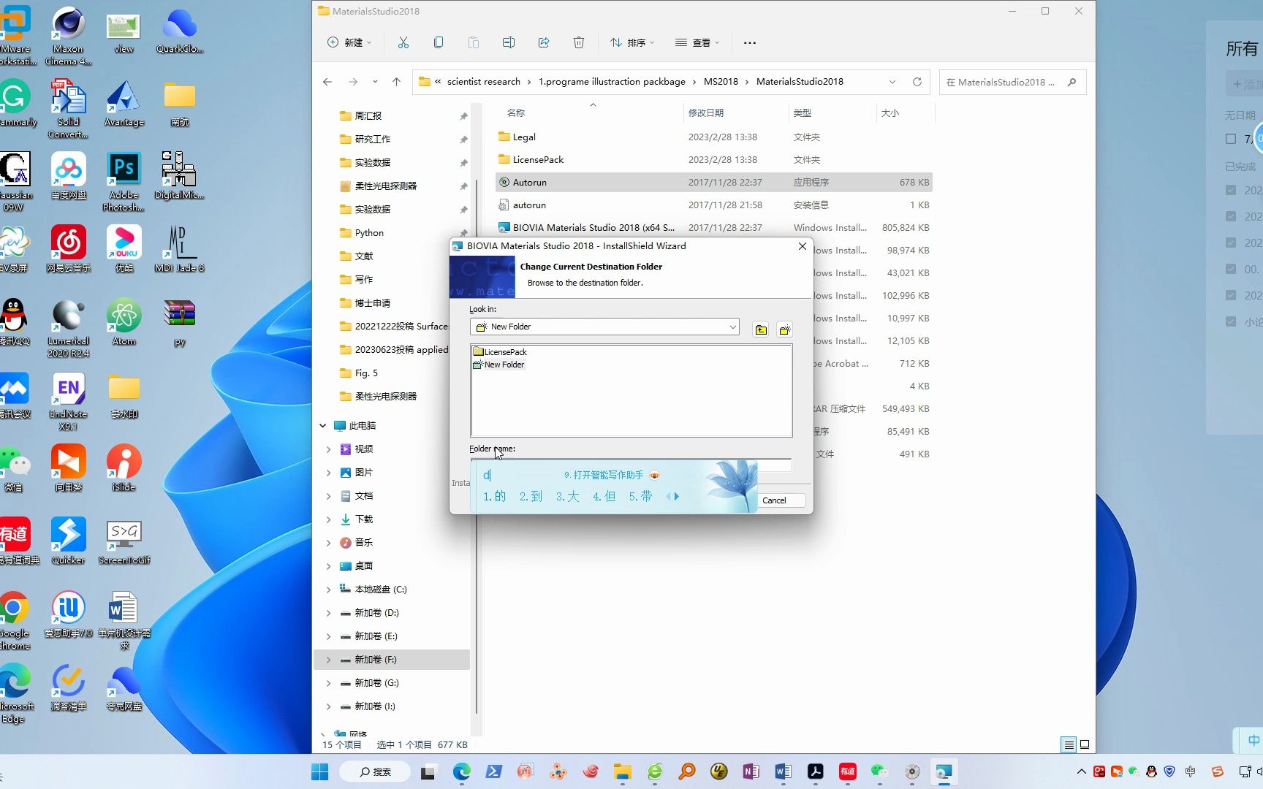Open Adobe Photoshop desktop icon
The height and width of the screenshot is (789, 1263).
tap(124, 182)
